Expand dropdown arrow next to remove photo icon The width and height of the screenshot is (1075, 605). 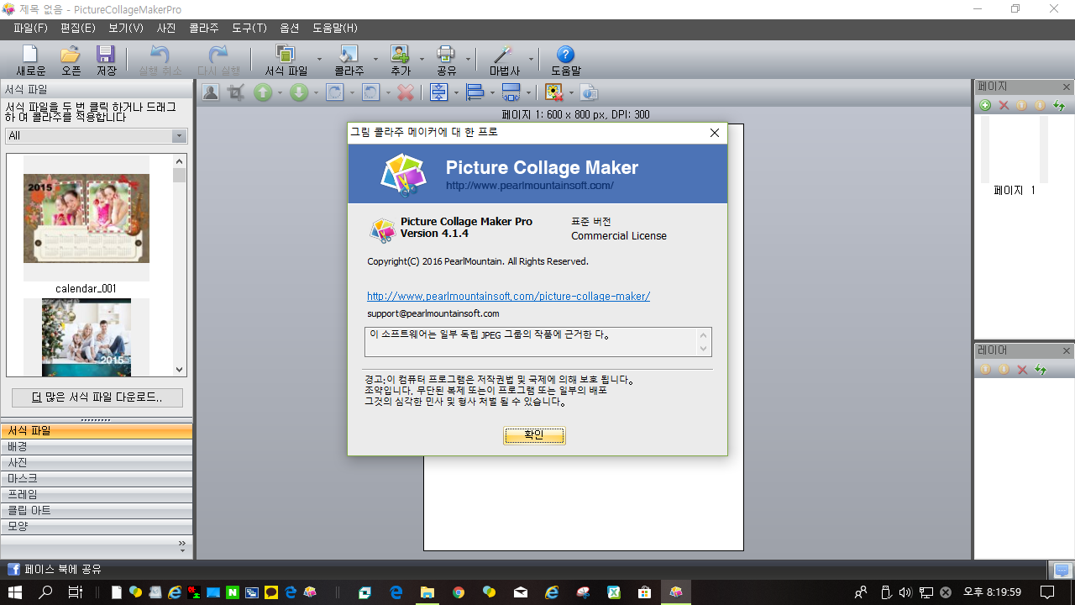tap(571, 93)
